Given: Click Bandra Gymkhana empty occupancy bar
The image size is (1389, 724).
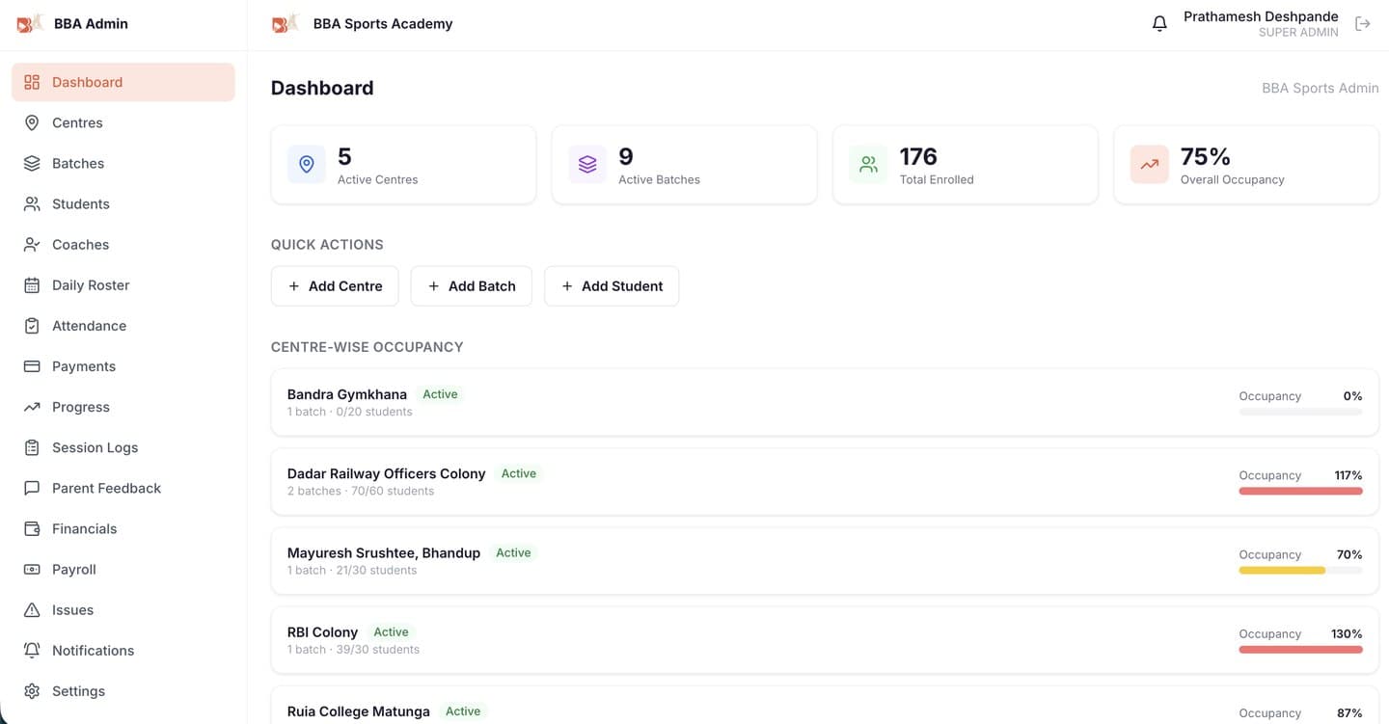Looking at the screenshot, I should pyautogui.click(x=1300, y=412).
